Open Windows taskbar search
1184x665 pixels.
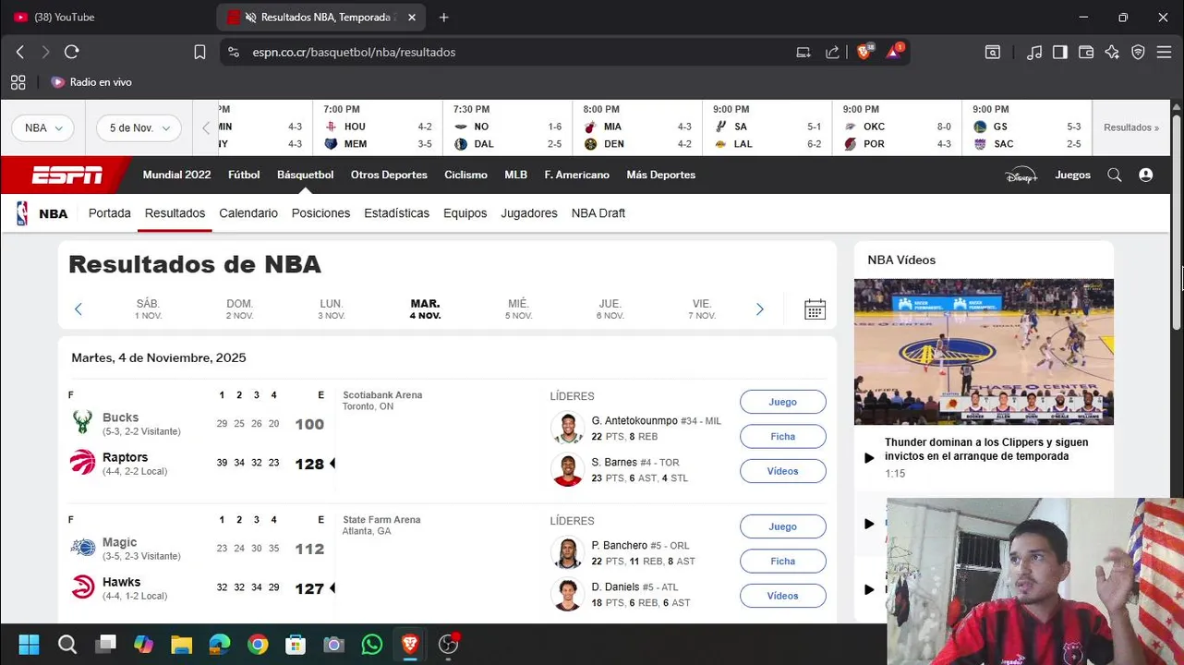pos(67,645)
